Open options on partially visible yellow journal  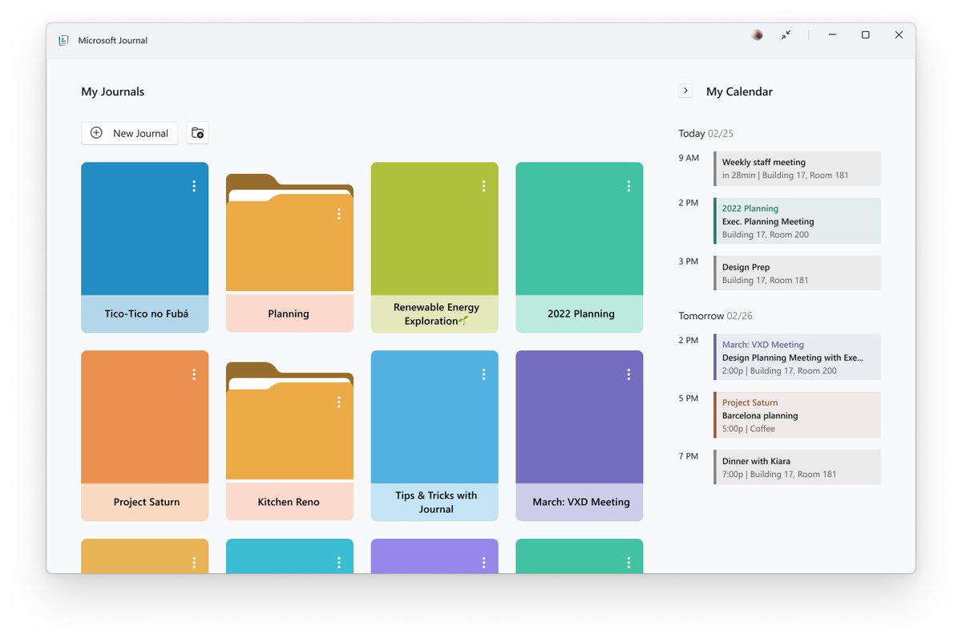coord(194,563)
